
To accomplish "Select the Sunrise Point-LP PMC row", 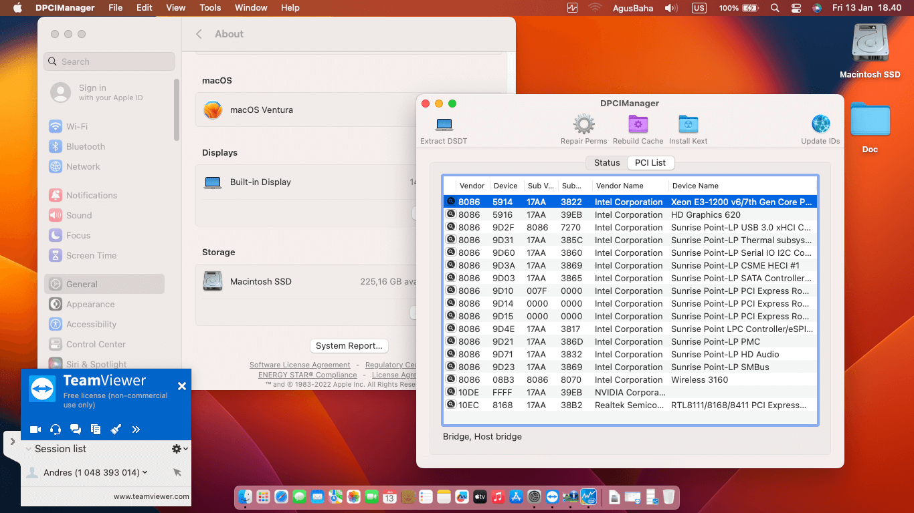I will (x=630, y=341).
